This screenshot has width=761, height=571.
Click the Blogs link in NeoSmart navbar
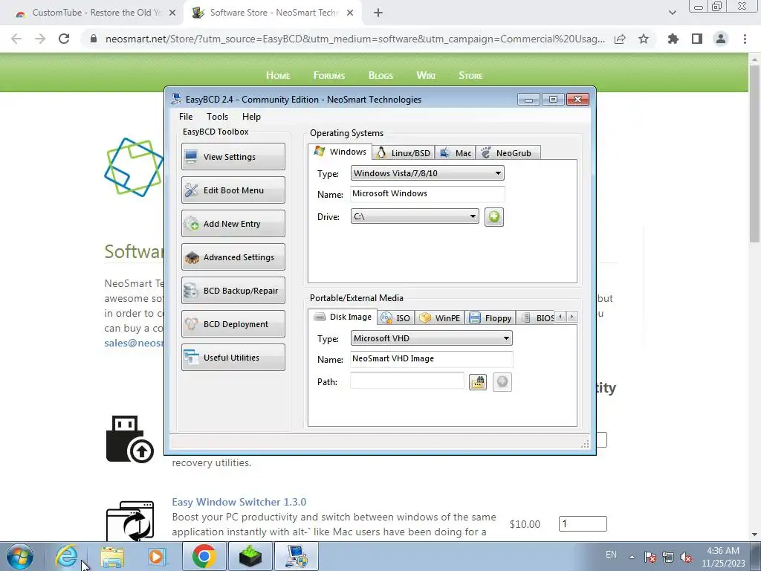click(380, 75)
